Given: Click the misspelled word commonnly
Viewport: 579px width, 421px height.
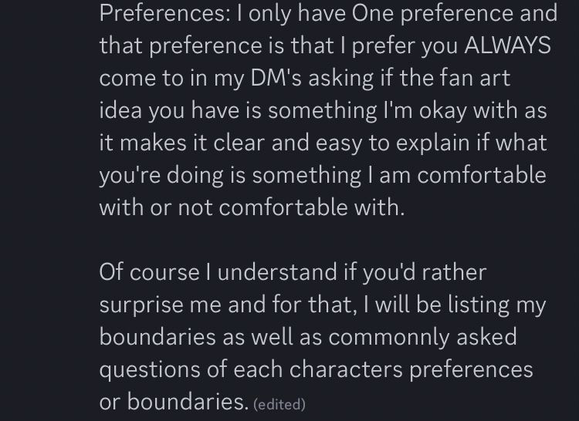Looking at the screenshot, I should pyautogui.click(x=389, y=337).
